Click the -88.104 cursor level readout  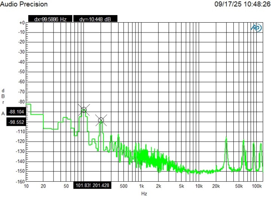[x=16, y=112]
